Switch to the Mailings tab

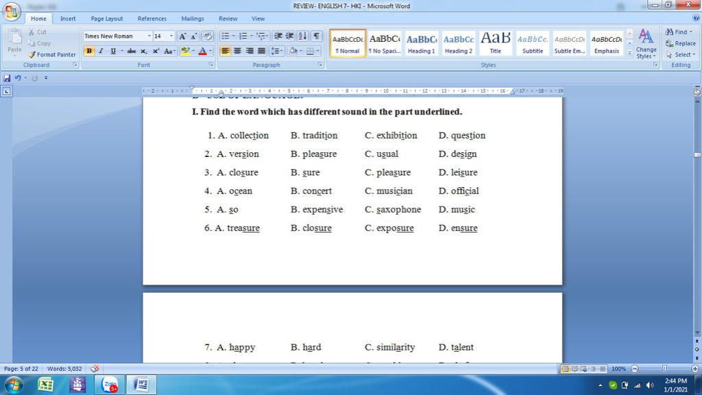point(193,19)
